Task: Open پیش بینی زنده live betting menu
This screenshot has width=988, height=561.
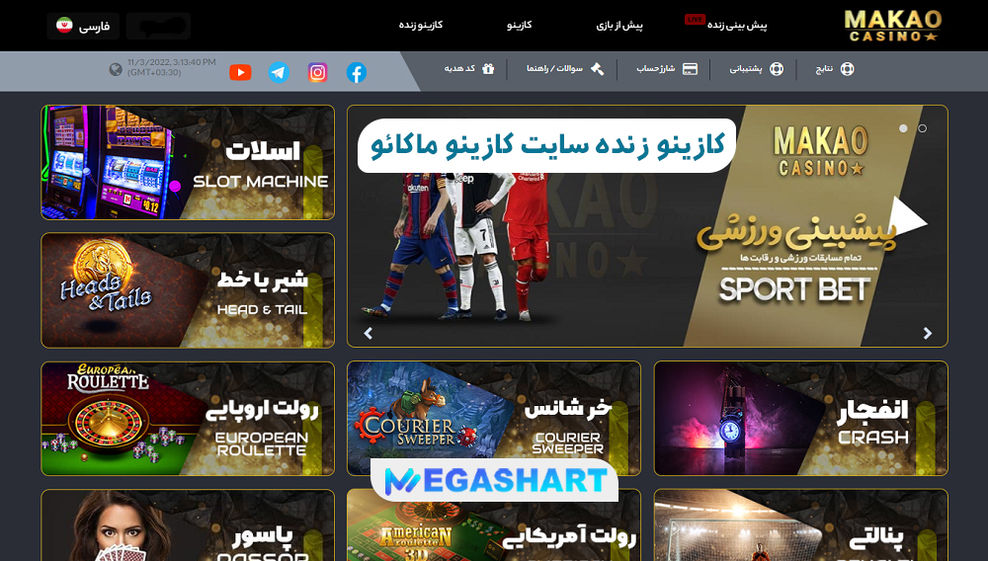Action: pos(737,25)
